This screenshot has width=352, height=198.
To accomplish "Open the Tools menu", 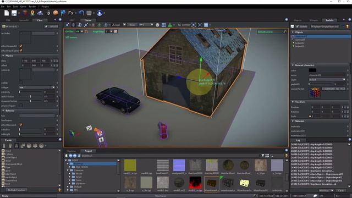I will point(15,7).
